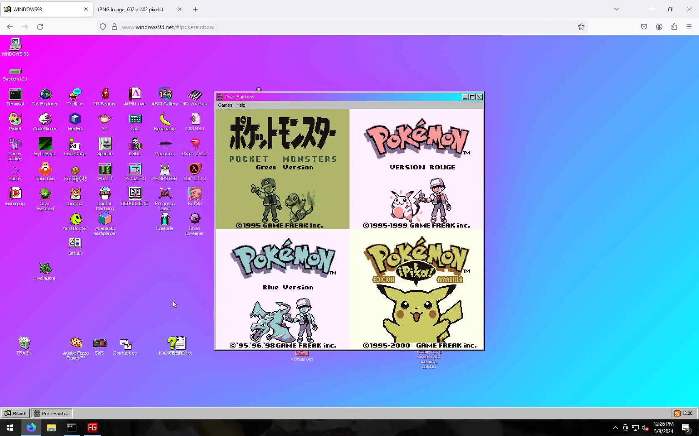699x436 pixels.
Task: Launch the Calc calculator icon
Action: pyautogui.click(x=135, y=122)
